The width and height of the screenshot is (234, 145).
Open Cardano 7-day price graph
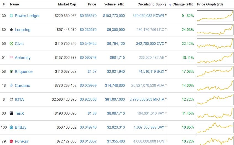pos(215,86)
